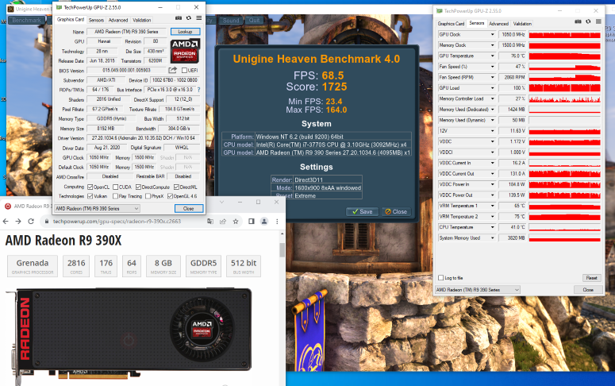Viewport: 615px width, 386px height.
Task: Click Chrome translate page icon
Action: (210, 222)
